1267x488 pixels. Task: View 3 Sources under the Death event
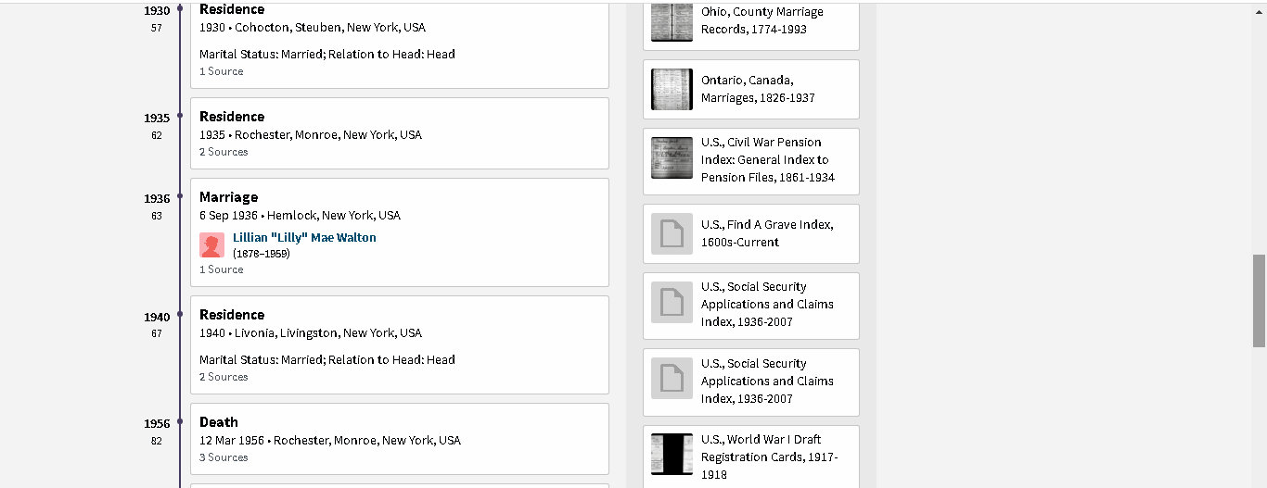(224, 457)
